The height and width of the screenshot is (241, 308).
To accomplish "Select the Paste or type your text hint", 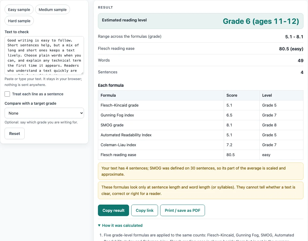I will pyautogui.click(x=43, y=82).
